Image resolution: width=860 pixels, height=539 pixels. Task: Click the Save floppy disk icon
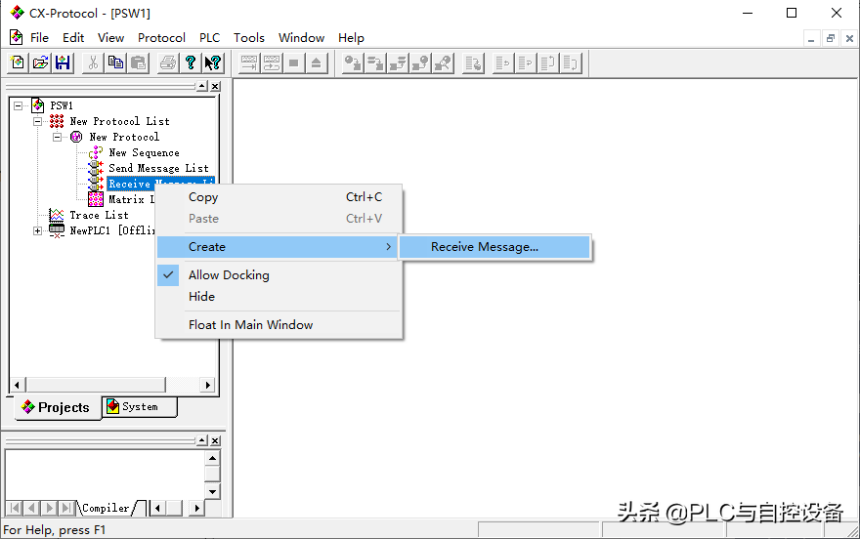tap(63, 62)
